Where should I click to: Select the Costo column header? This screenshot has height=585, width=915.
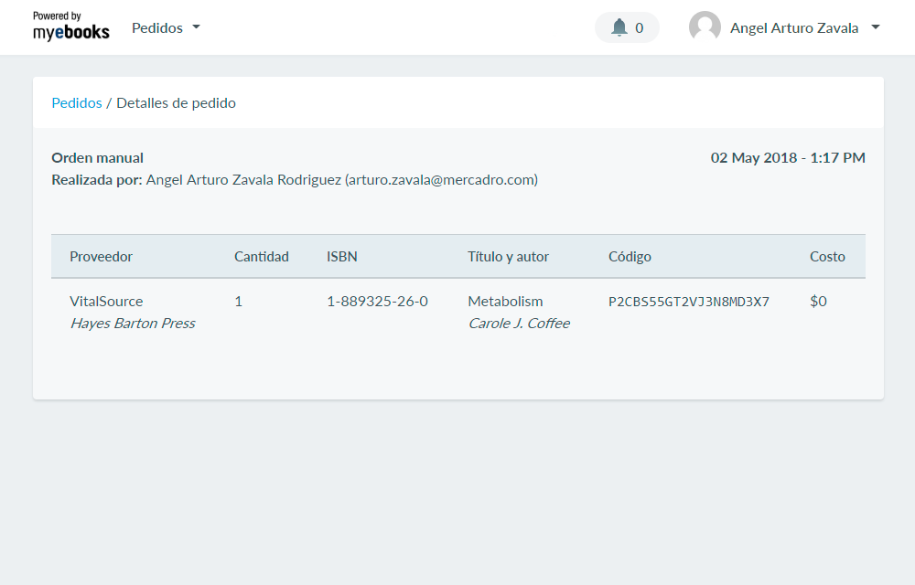827,257
